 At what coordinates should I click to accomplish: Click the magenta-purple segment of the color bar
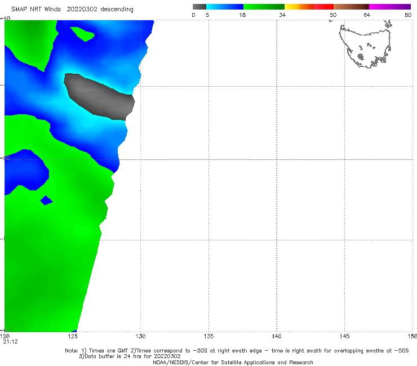pos(390,7)
